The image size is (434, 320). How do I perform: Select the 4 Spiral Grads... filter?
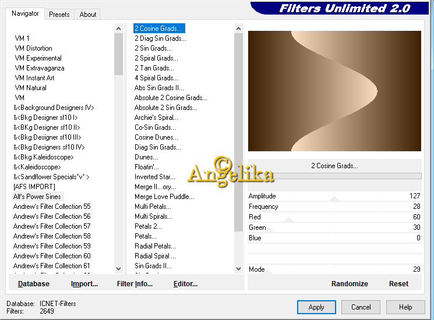pyautogui.click(x=156, y=78)
